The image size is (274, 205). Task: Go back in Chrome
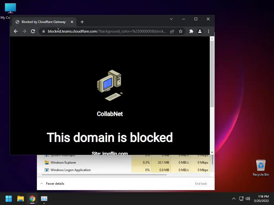click(x=16, y=31)
